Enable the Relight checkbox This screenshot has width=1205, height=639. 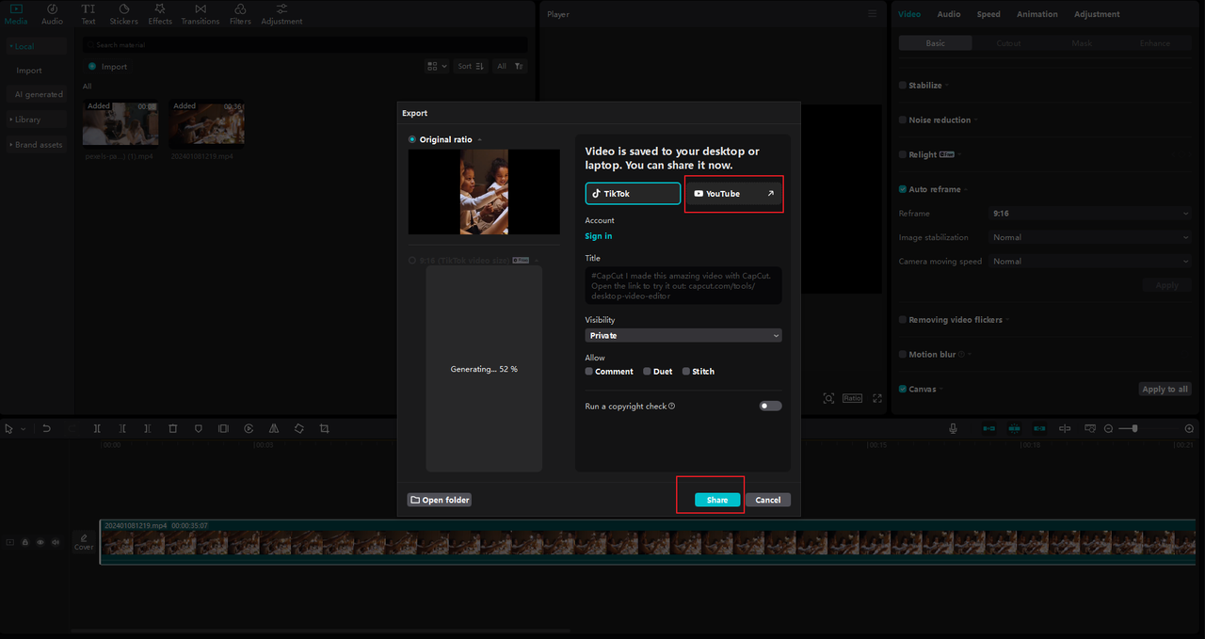point(903,154)
